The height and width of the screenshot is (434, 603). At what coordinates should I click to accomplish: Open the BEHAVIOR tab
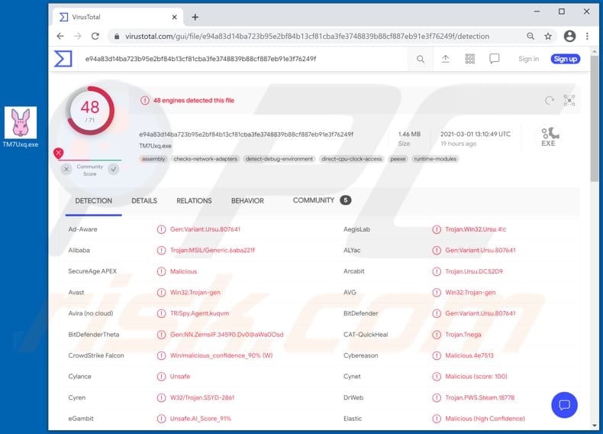coord(247,201)
